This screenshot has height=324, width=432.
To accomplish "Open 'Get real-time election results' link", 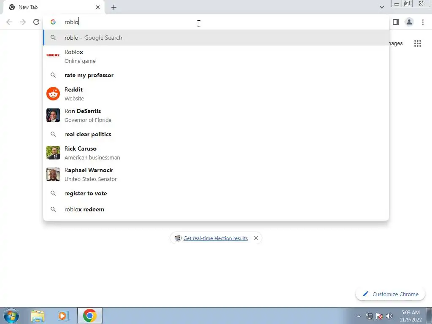I will pos(216,238).
